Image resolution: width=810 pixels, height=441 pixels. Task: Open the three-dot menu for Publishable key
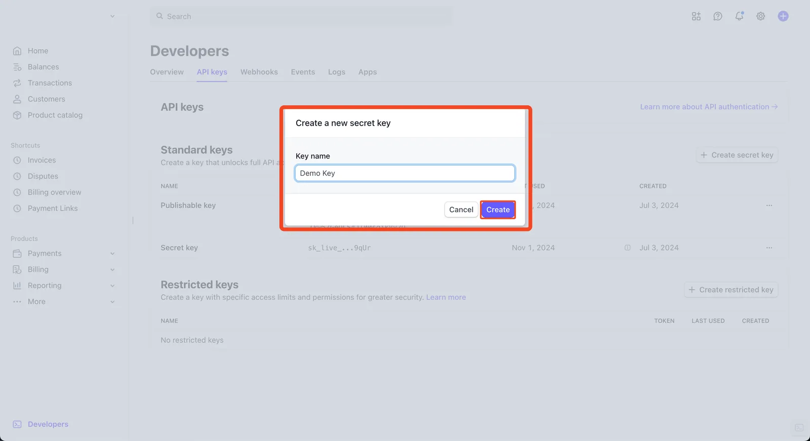tap(769, 206)
